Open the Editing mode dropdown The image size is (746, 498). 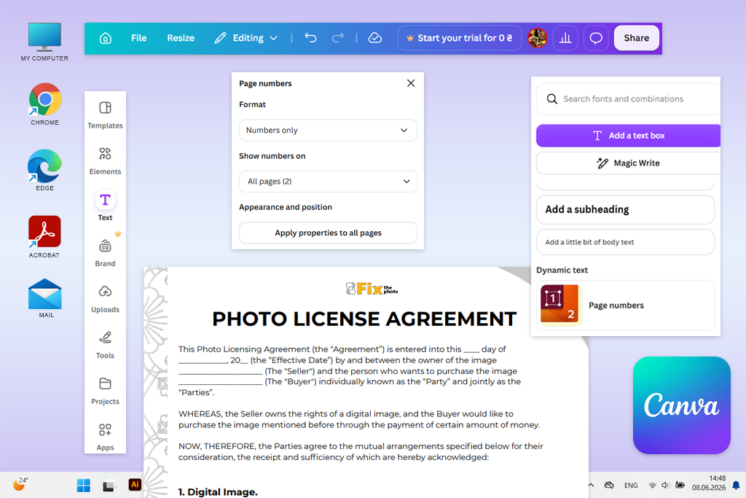[x=246, y=38]
